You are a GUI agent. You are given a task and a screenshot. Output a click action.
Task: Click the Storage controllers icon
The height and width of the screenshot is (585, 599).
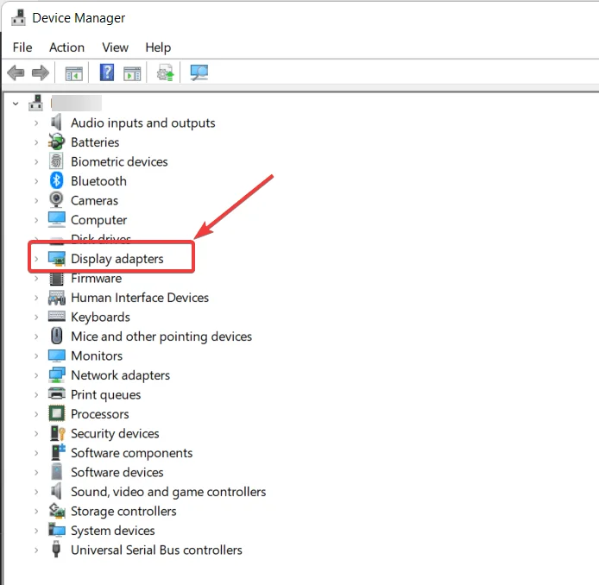click(57, 511)
